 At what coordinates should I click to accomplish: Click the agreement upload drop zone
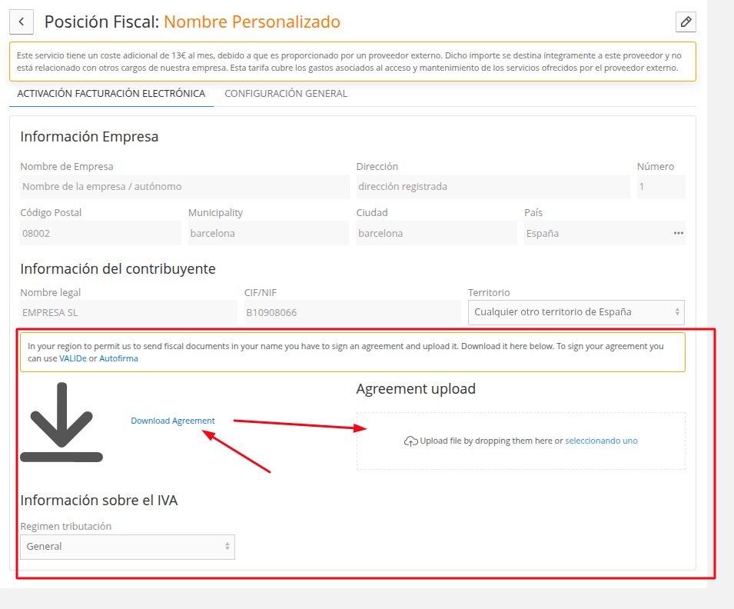(x=520, y=441)
